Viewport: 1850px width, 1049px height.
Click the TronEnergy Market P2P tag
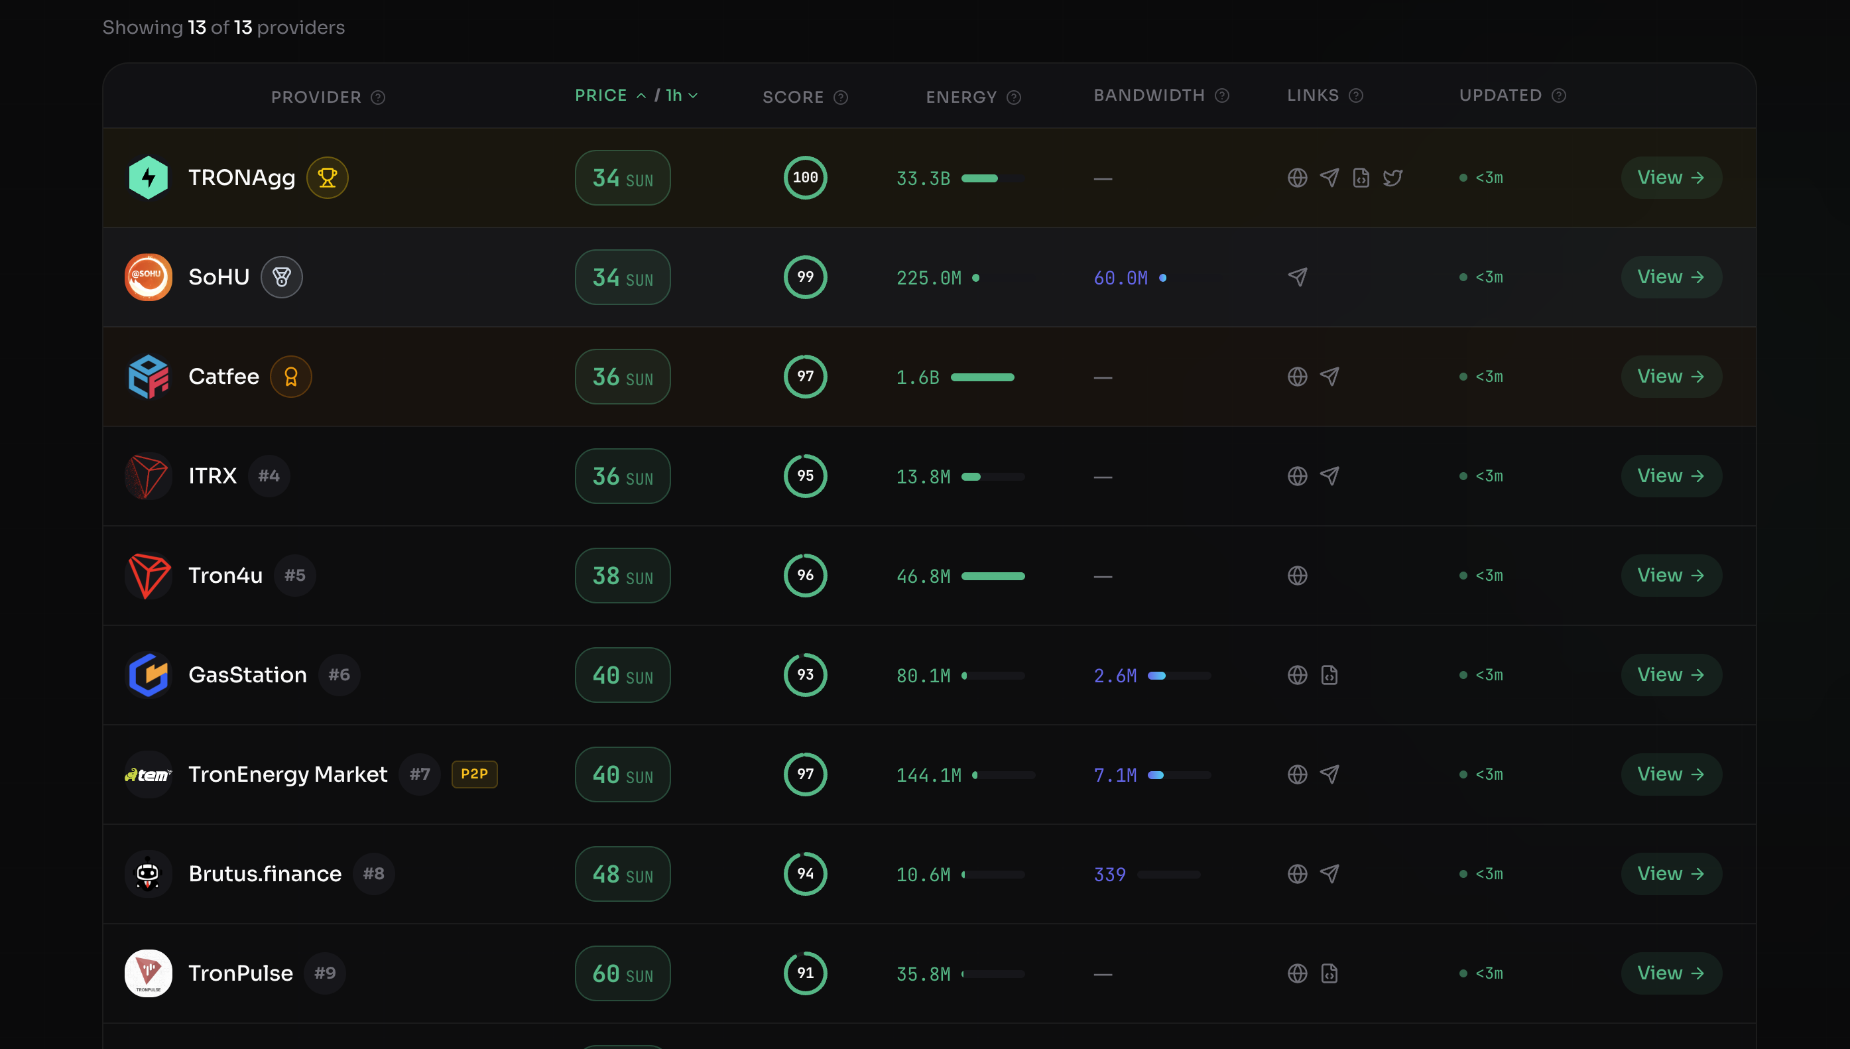tap(474, 774)
